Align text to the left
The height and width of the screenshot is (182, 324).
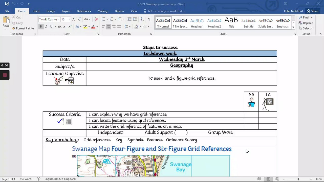(103, 27)
